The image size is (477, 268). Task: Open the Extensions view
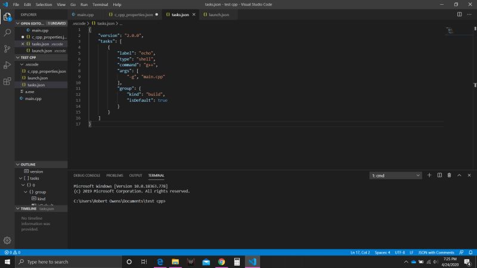[x=7, y=81]
